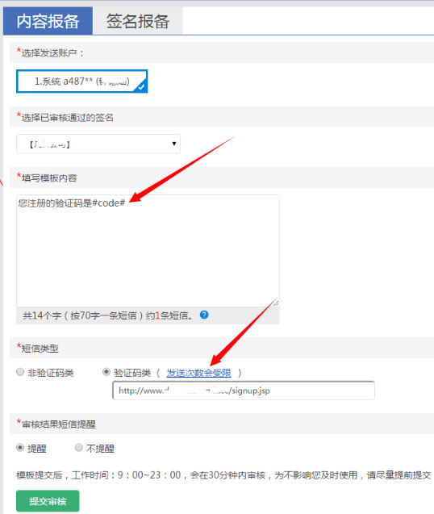Open the approved signature dropdown arrow

(174, 144)
